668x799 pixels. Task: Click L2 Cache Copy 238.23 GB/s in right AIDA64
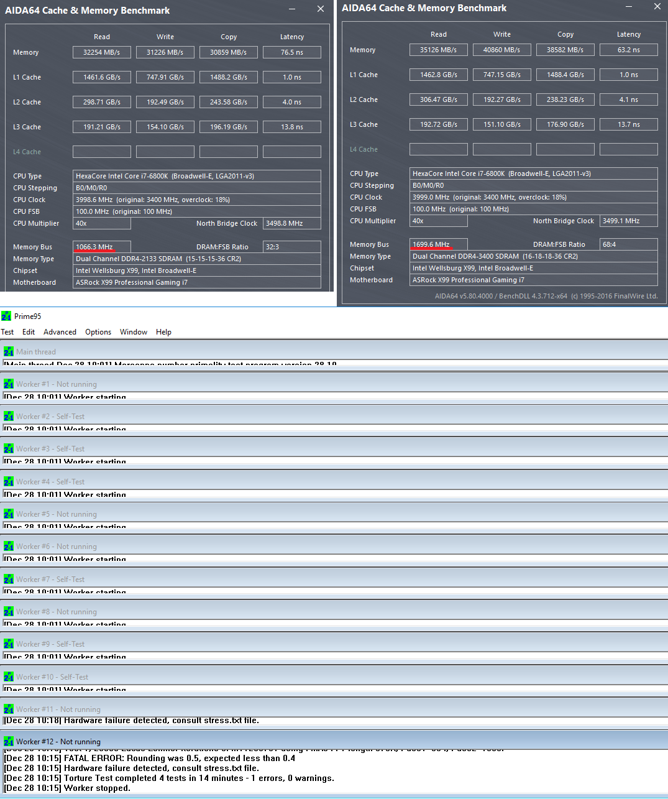[x=565, y=99]
